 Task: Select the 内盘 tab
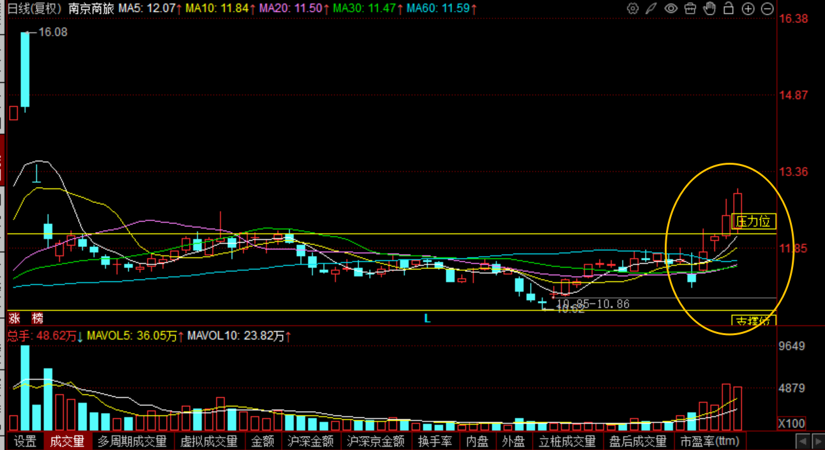(x=478, y=441)
